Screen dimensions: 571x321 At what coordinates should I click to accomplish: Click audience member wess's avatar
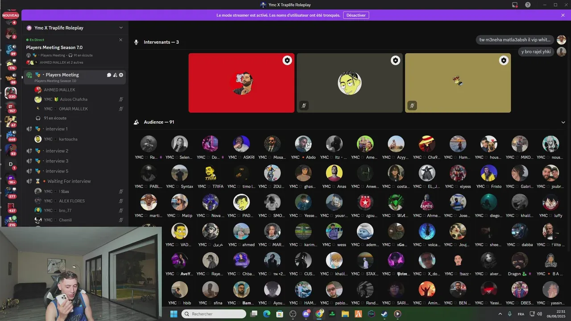tap(334, 231)
